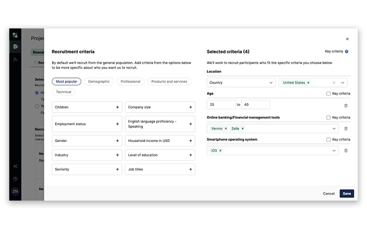Switch to Most popular criteria tab
Image resolution: width=367 pixels, height=229 pixels.
[x=67, y=82]
